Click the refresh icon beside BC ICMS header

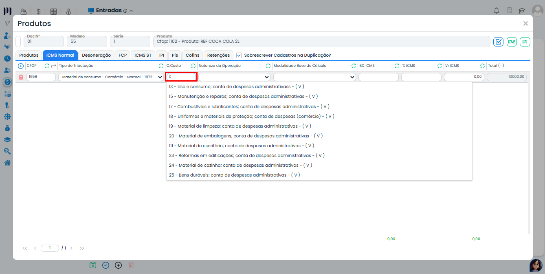[397, 66]
